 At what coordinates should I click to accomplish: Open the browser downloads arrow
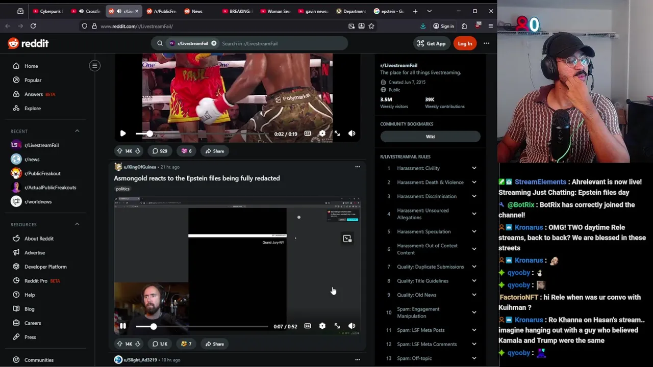click(423, 26)
